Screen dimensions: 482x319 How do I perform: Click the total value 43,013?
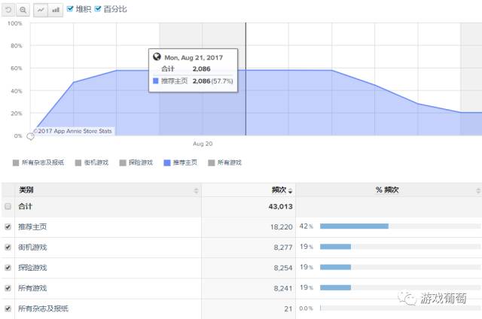tap(280, 207)
